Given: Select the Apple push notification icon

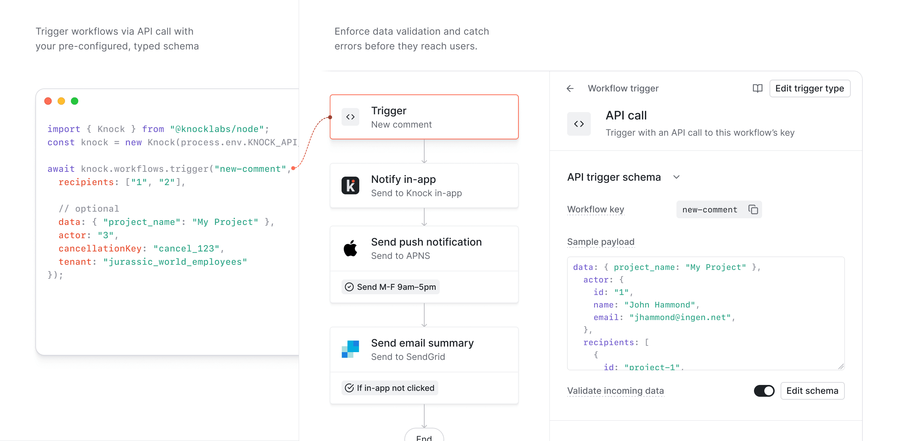Looking at the screenshot, I should coord(350,248).
